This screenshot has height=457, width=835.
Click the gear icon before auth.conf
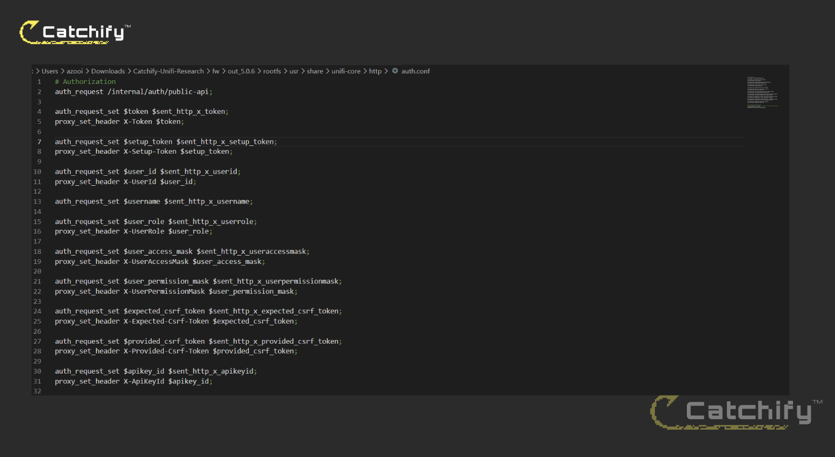click(x=395, y=71)
